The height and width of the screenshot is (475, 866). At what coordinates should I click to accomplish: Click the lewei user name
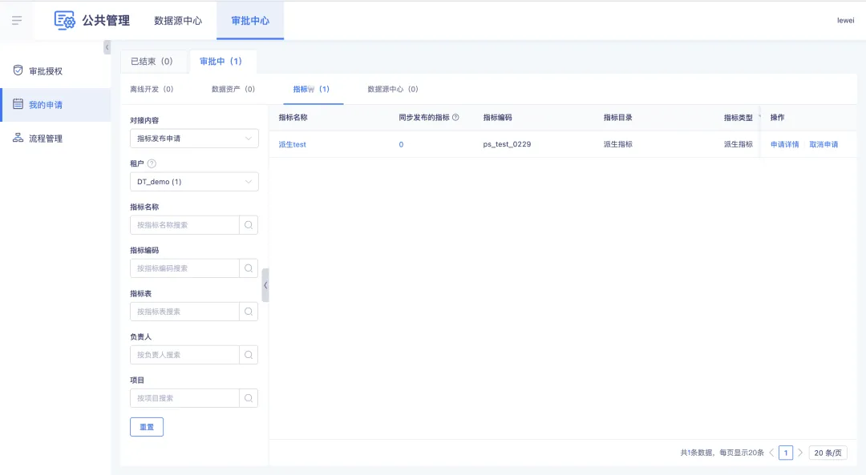[846, 20]
